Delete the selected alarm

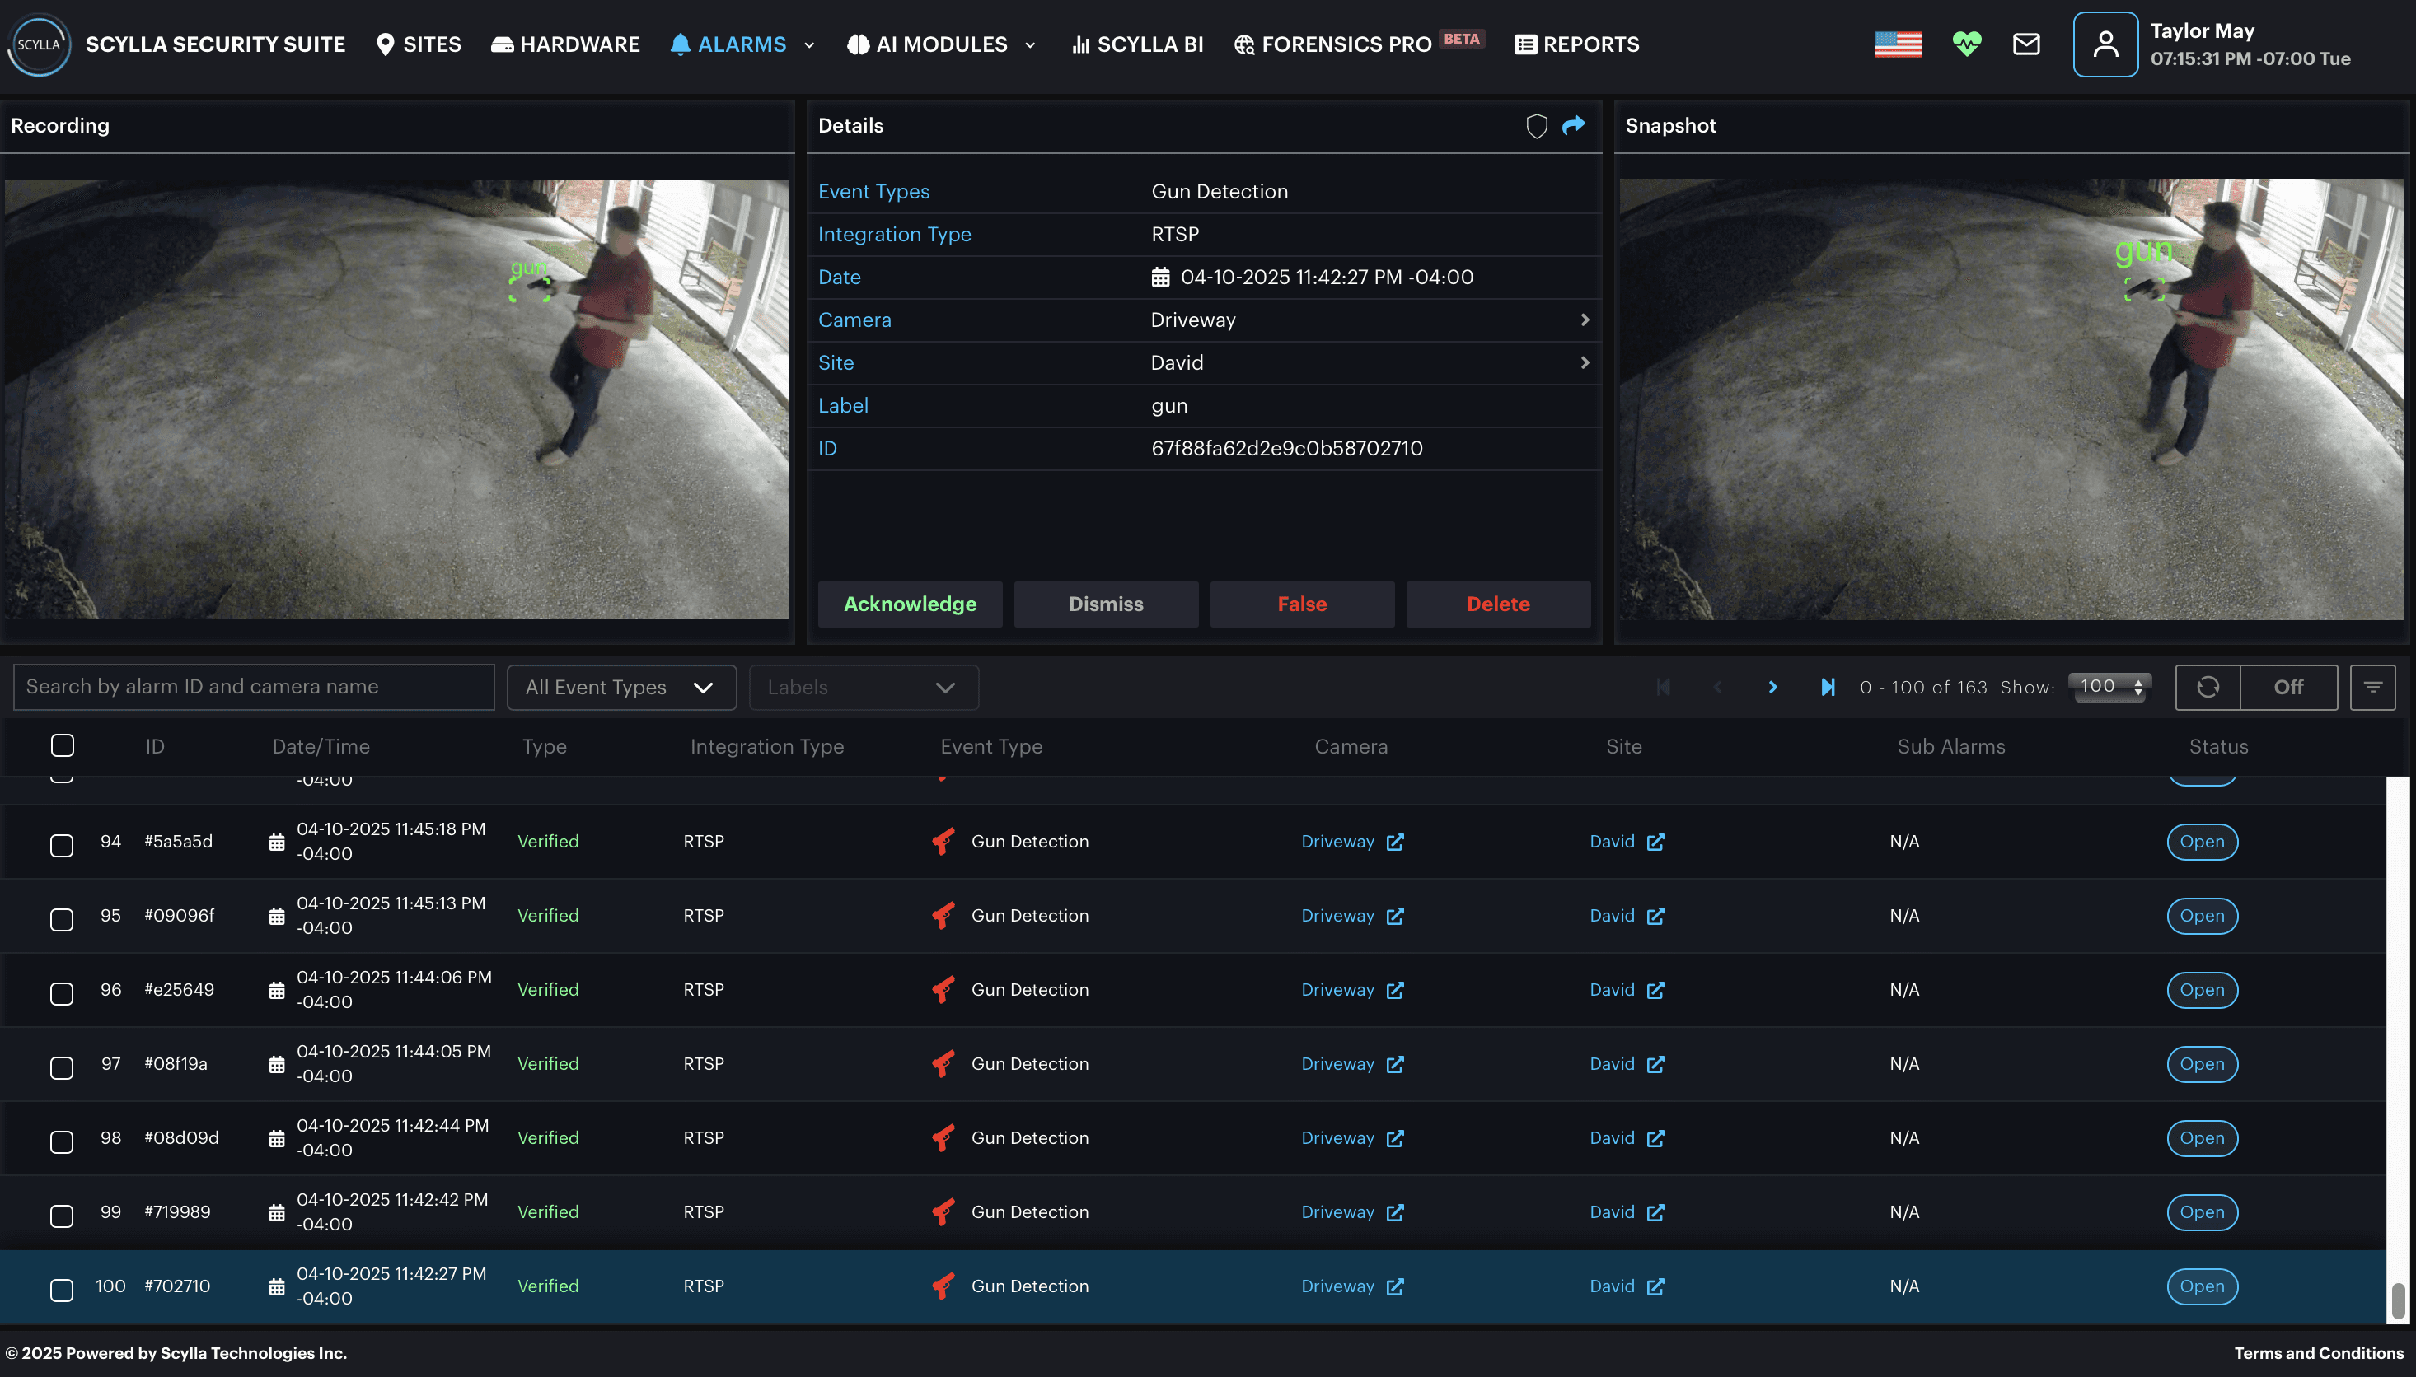pyautogui.click(x=1498, y=604)
